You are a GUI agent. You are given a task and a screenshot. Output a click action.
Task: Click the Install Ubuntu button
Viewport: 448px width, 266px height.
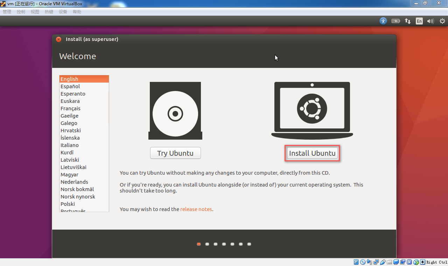coord(312,153)
